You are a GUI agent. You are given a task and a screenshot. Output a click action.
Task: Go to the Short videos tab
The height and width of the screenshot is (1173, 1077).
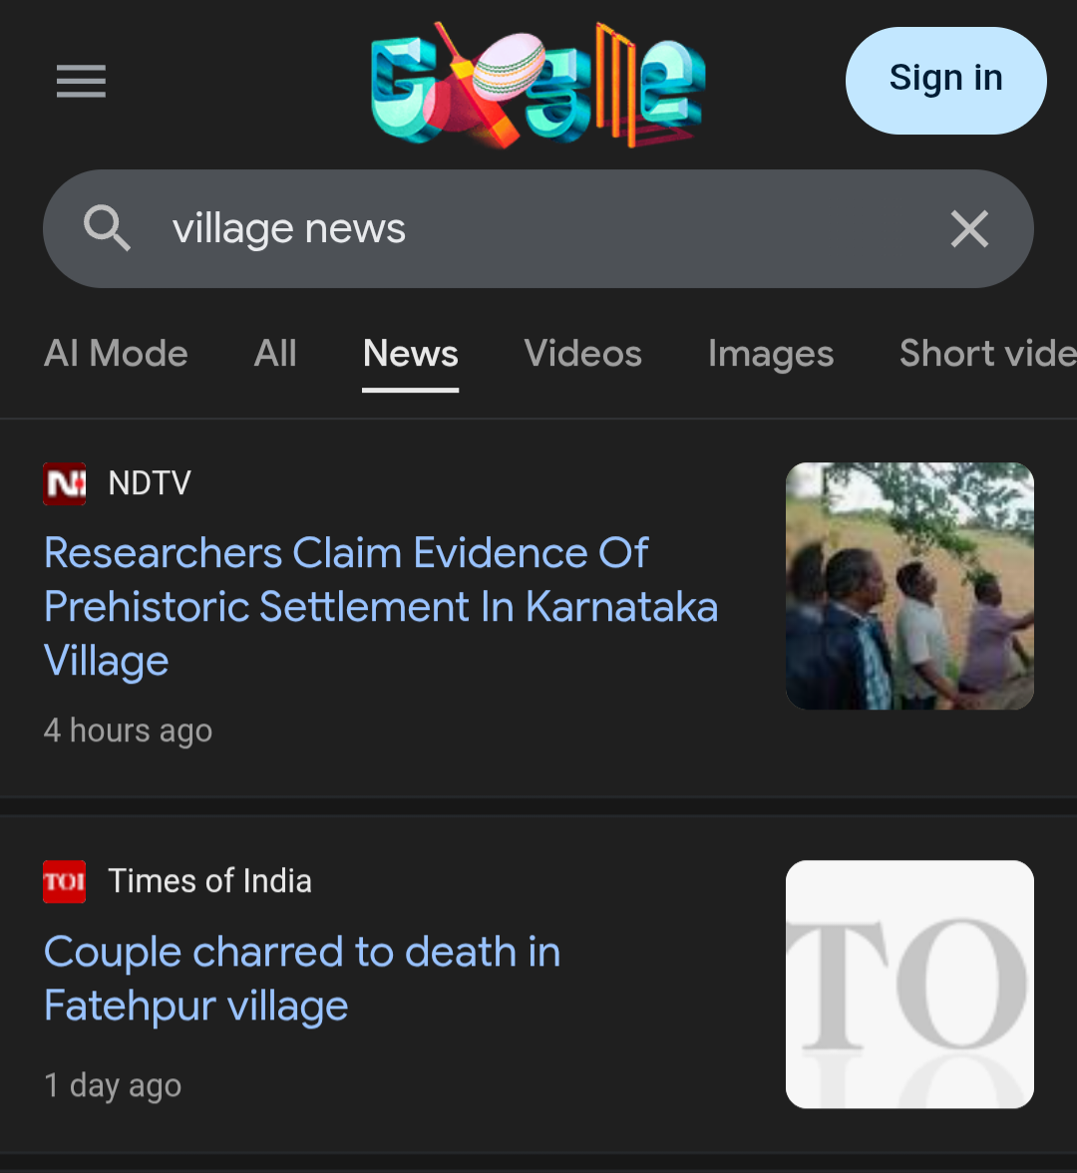pyautogui.click(x=985, y=354)
